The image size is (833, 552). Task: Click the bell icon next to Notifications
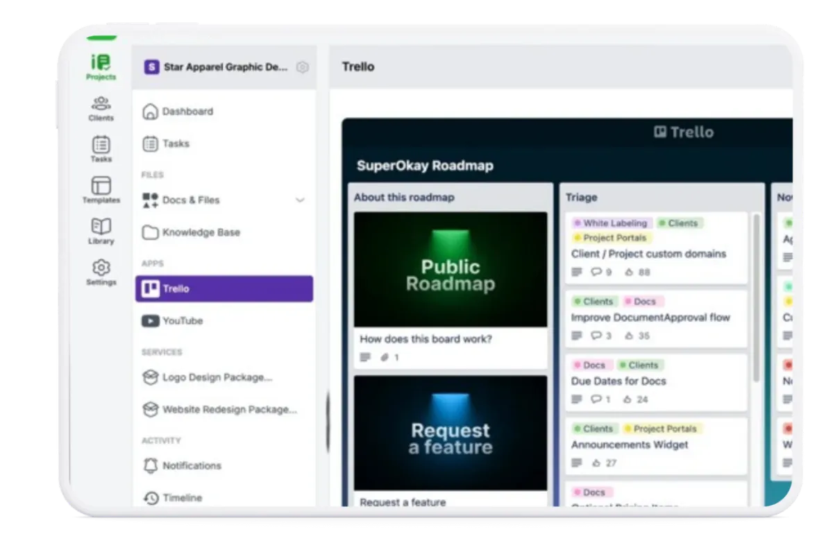coord(151,465)
